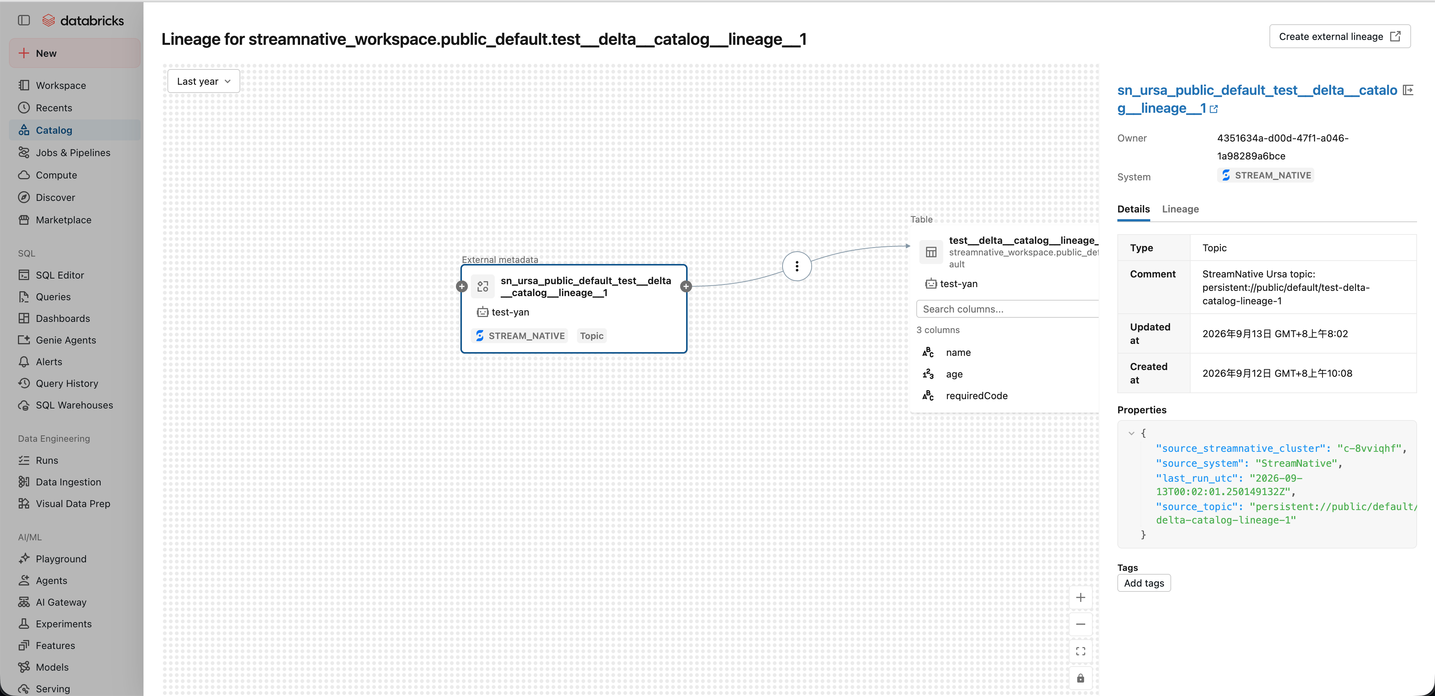This screenshot has height=696, width=1435.
Task: Click the Updated at timestamp value
Action: pyautogui.click(x=1275, y=333)
